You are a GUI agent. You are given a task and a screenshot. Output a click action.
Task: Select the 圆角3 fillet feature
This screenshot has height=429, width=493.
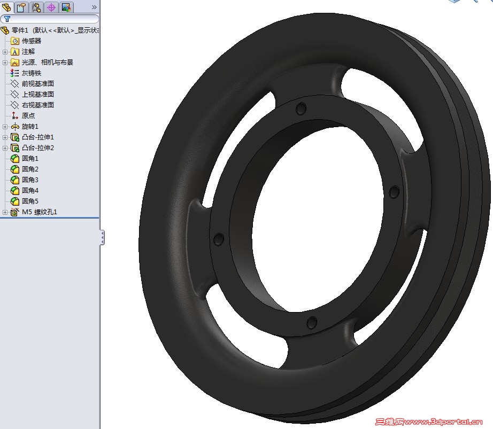coord(30,180)
